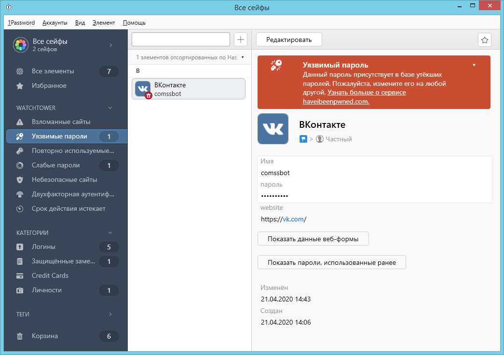504x355 pixels.
Task: Select Все элементы in sidebar
Action: click(x=66, y=71)
